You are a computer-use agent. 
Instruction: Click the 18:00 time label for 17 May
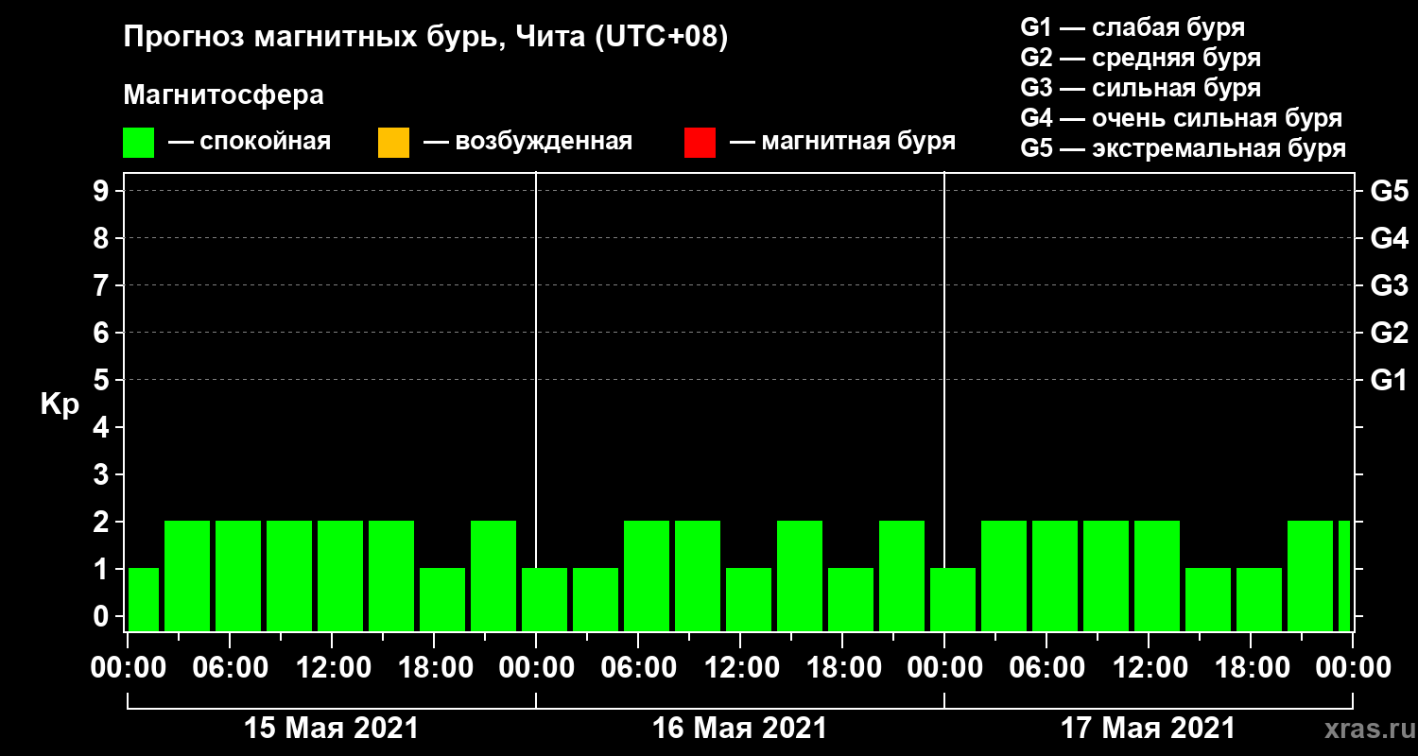point(1251,667)
